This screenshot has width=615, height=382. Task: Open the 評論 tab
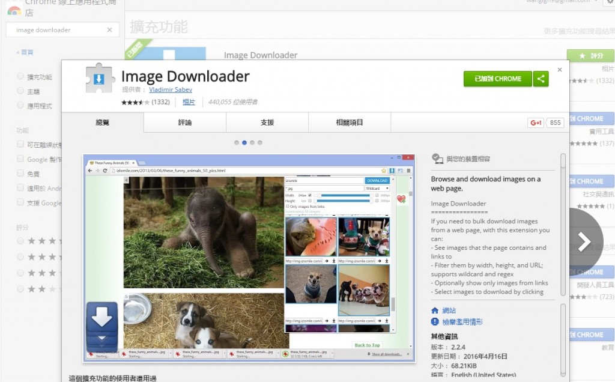pyautogui.click(x=185, y=123)
